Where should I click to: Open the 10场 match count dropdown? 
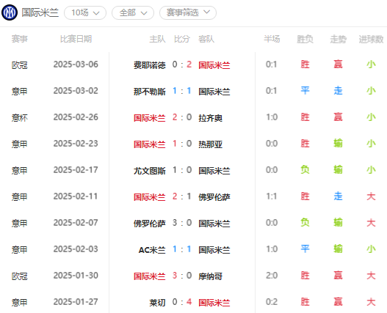85,12
